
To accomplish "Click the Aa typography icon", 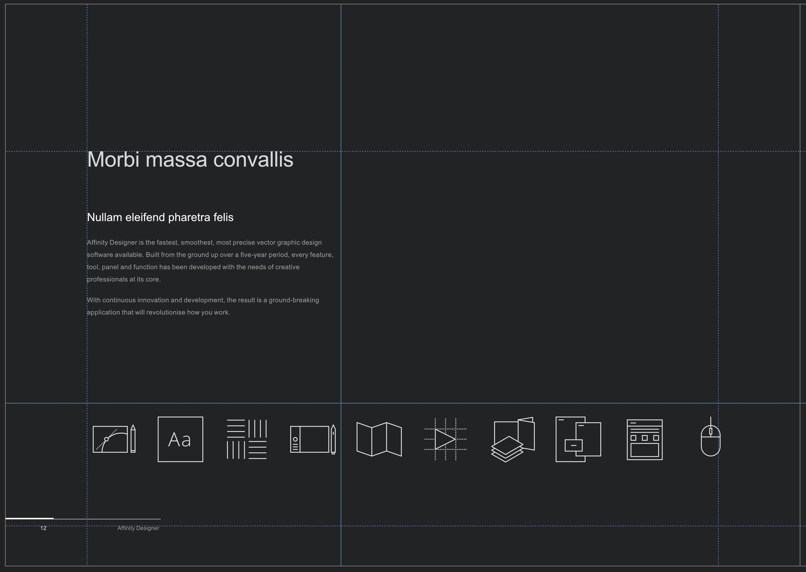I will pyautogui.click(x=180, y=439).
